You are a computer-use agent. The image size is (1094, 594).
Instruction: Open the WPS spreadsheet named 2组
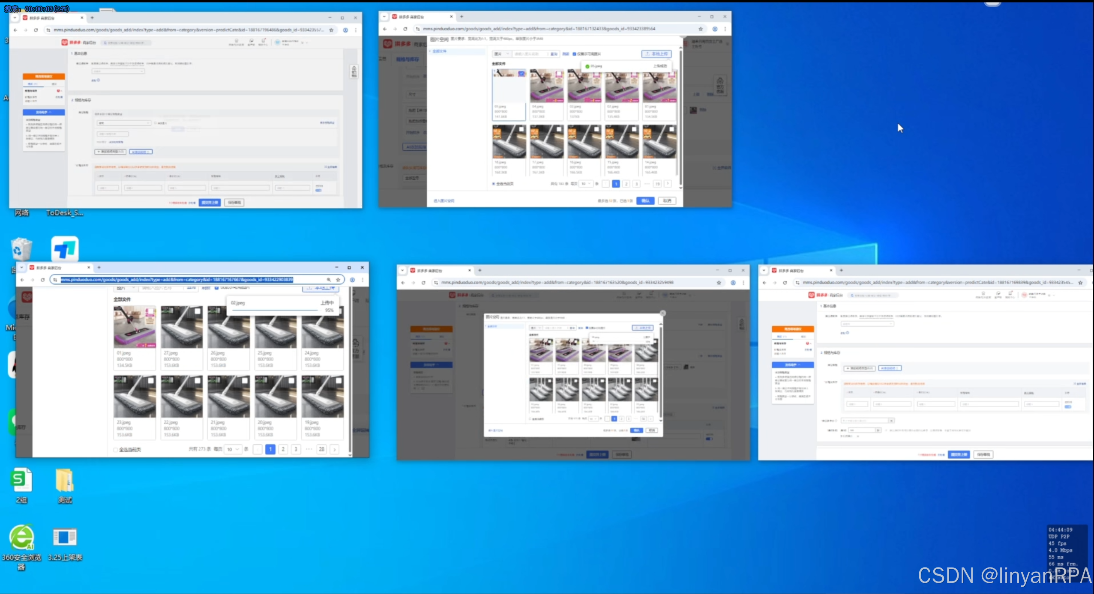[21, 485]
